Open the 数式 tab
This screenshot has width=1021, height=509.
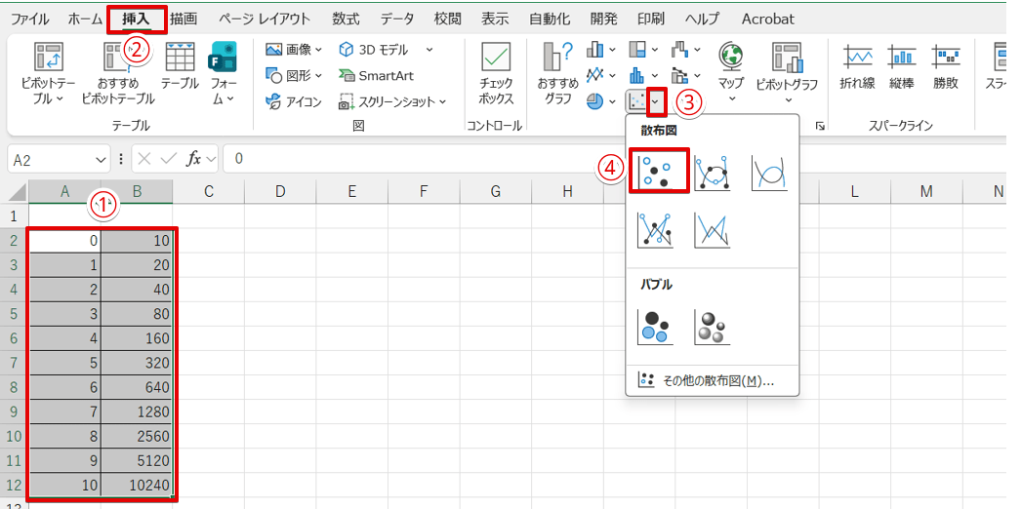click(346, 19)
